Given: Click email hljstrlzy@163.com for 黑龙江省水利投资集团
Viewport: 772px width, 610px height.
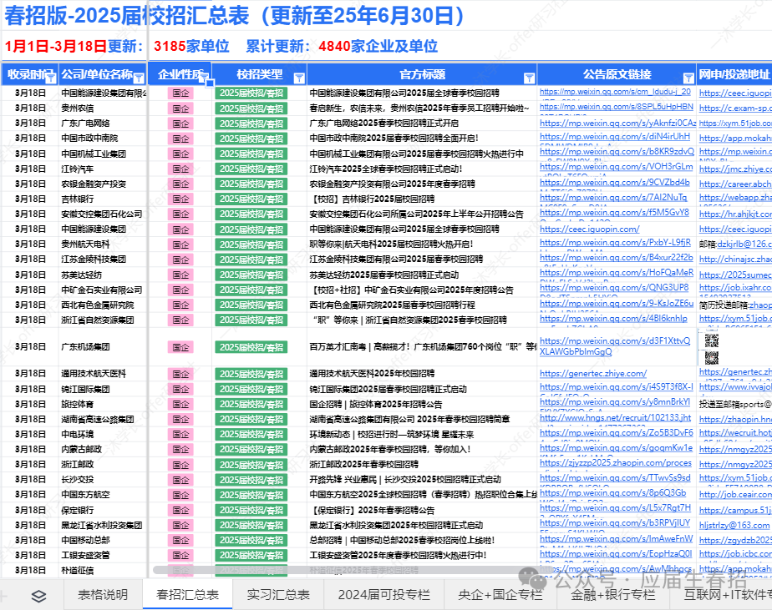Looking at the screenshot, I should coord(734,526).
